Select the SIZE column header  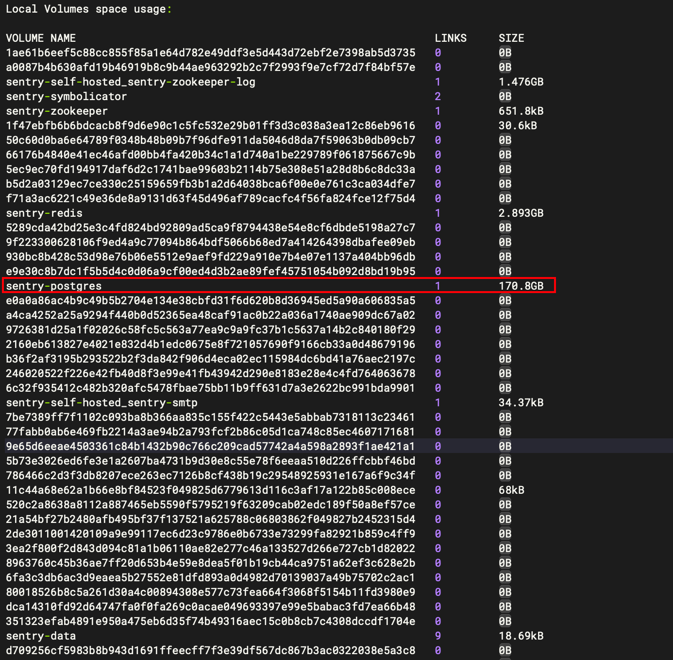[511, 38]
